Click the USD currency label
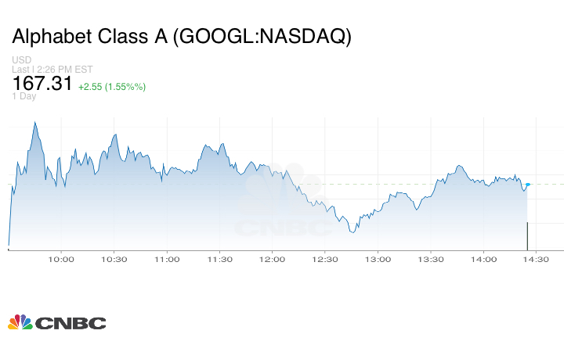Viewport: 564px width, 352px height. click(21, 60)
